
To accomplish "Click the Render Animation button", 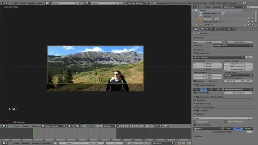I will (x=238, y=42).
